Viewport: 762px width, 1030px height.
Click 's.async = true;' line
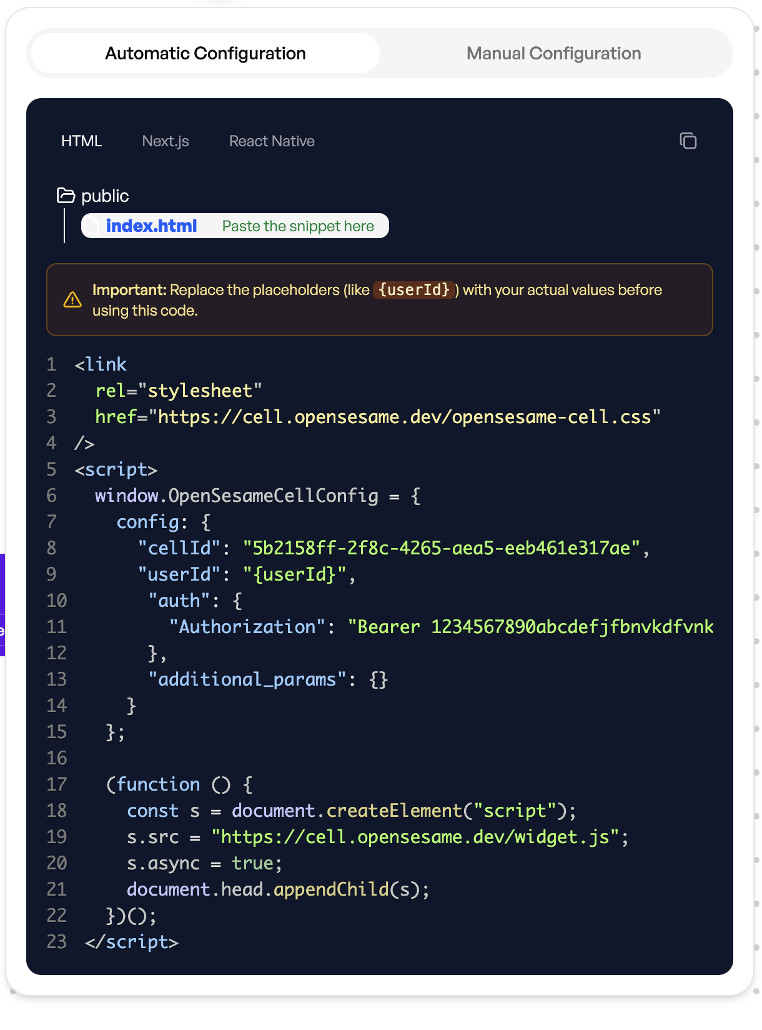coord(205,863)
